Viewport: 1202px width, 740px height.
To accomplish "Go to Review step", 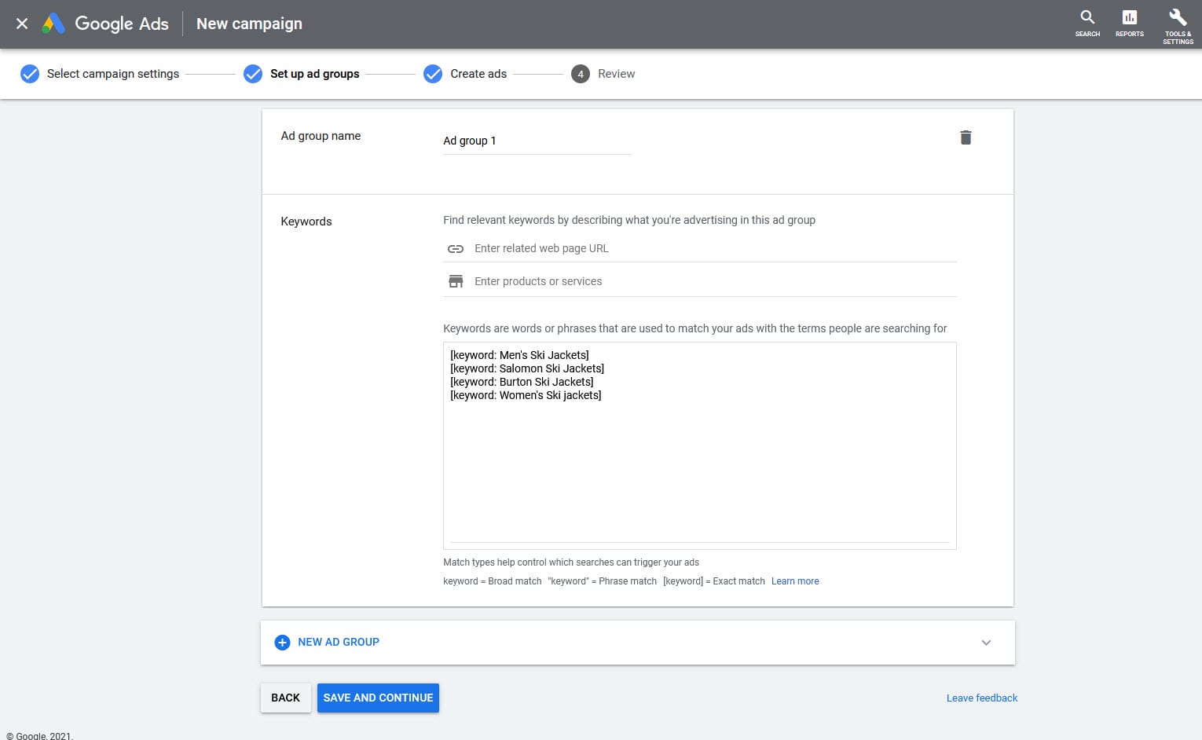I will (617, 74).
